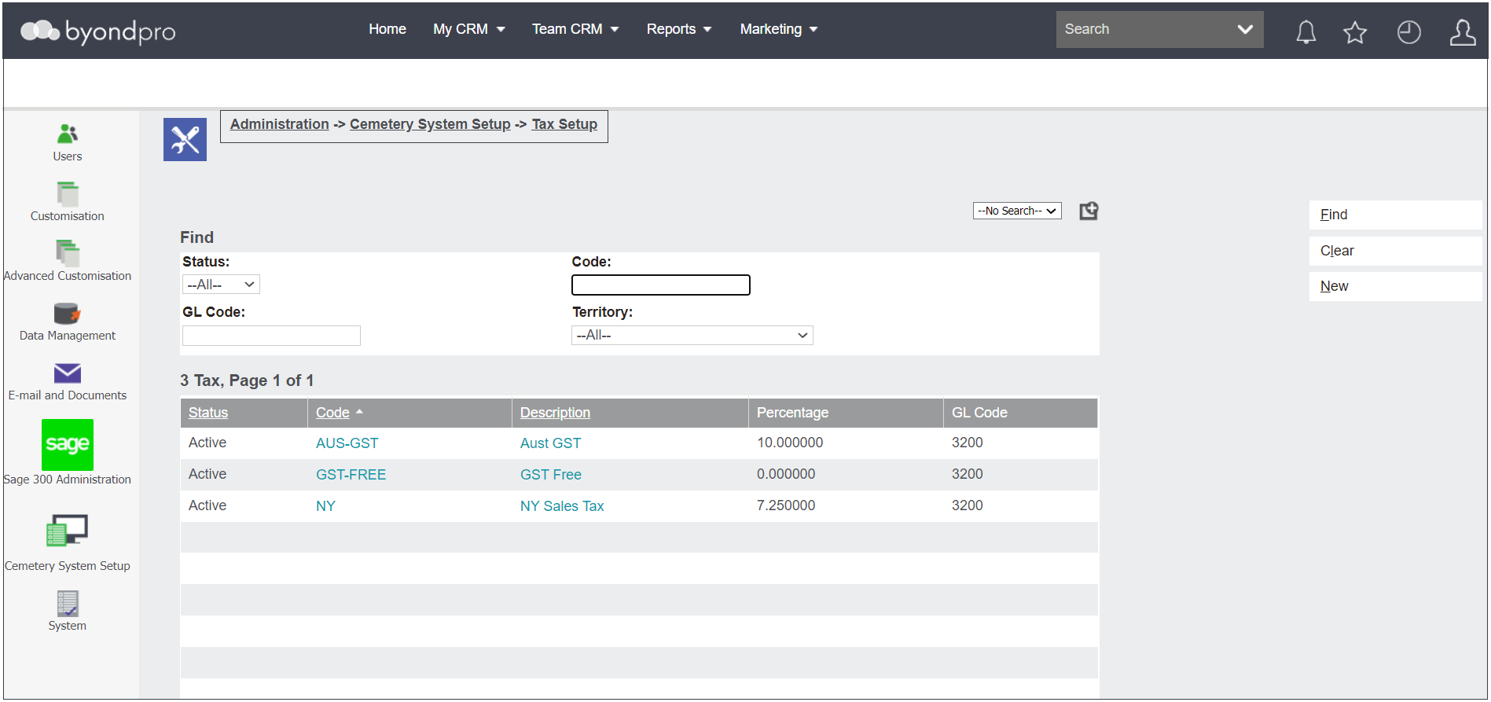1491x702 pixels.
Task: Open the notifications bell icon
Action: click(x=1306, y=31)
